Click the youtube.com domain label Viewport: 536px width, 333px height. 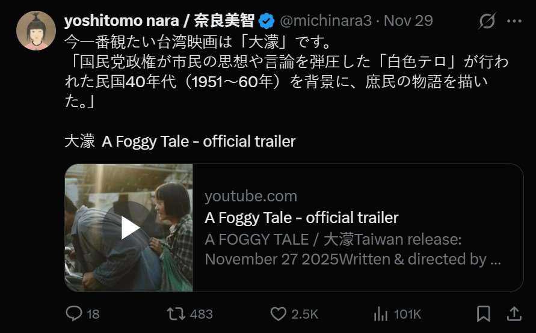click(250, 196)
